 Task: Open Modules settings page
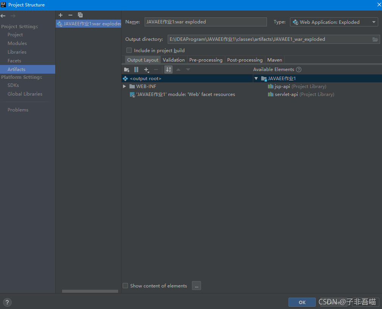tap(17, 43)
